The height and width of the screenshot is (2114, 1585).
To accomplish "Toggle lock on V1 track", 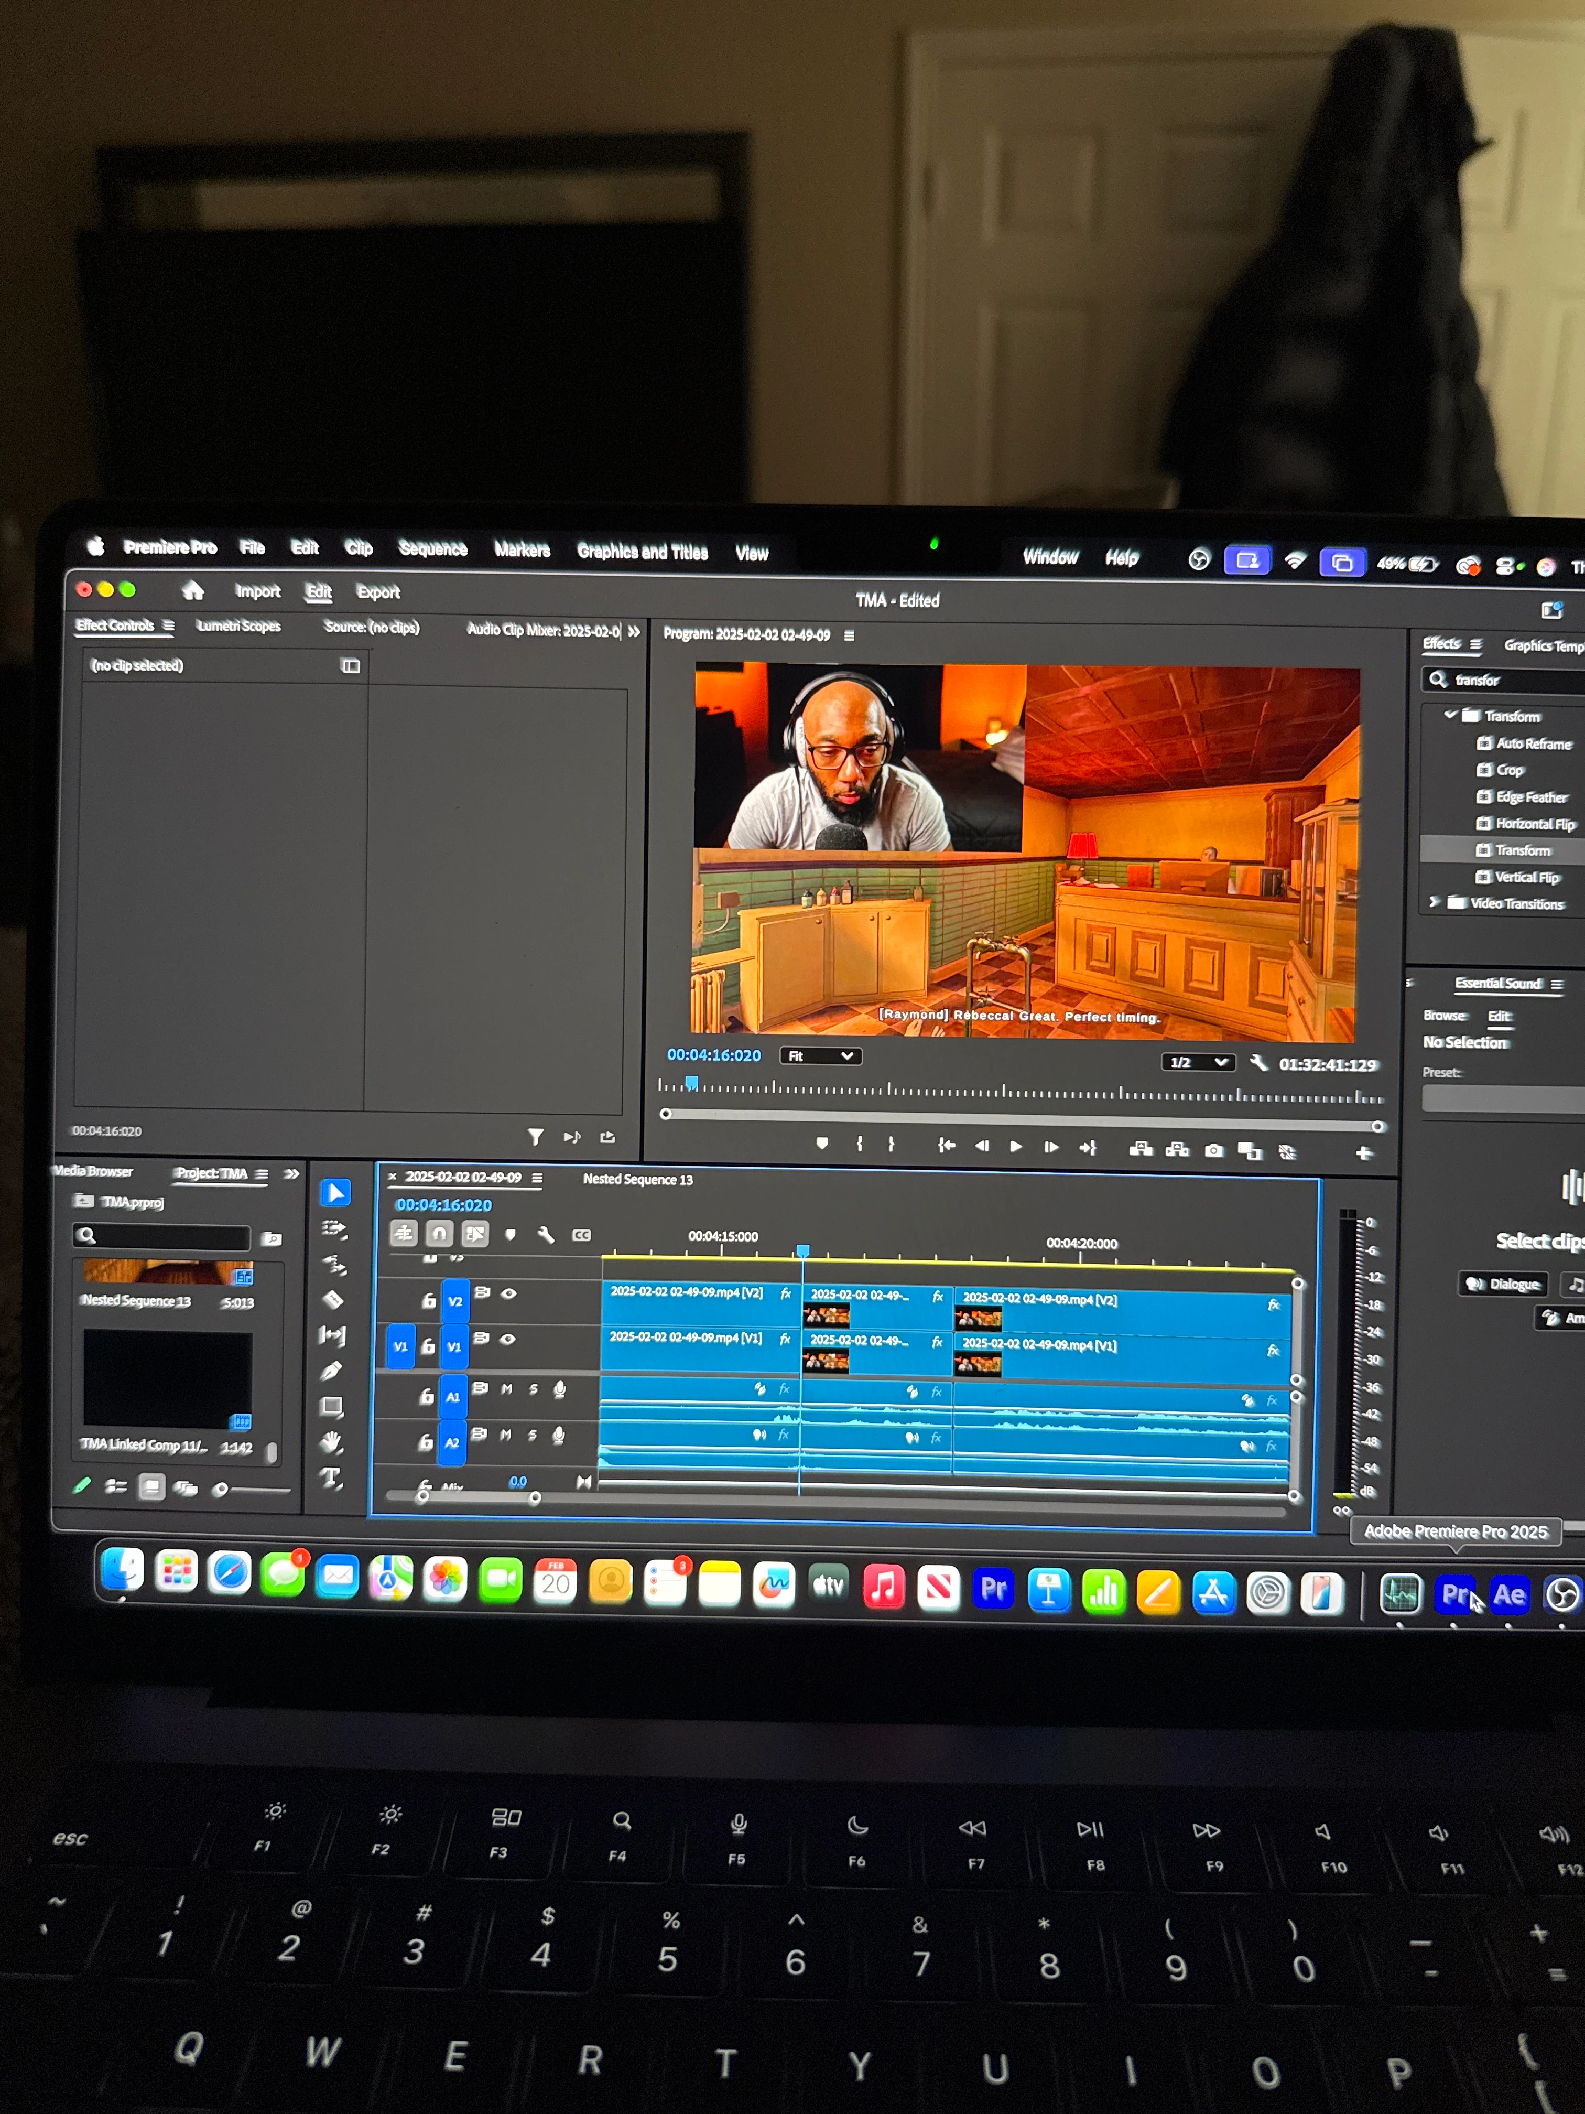I will click(x=428, y=1346).
